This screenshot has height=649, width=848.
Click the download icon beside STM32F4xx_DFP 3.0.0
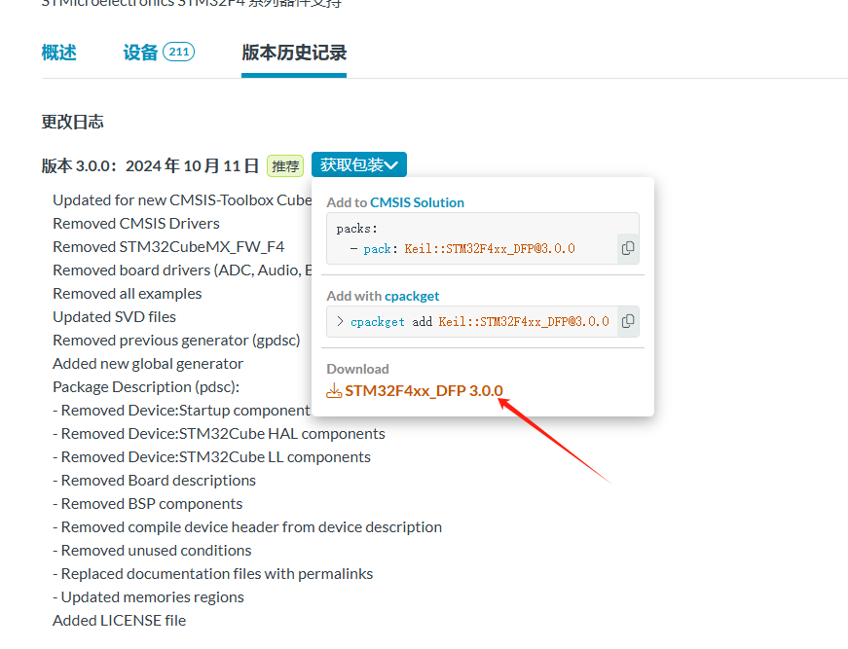334,391
